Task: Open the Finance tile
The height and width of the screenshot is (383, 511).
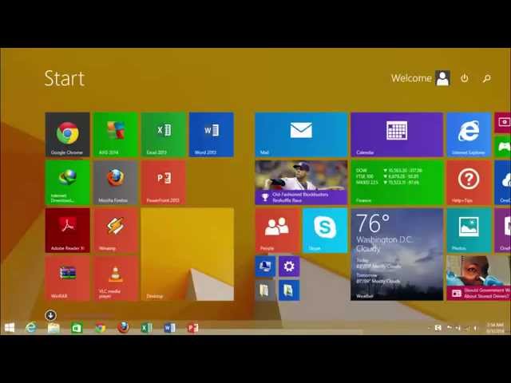Action: tap(397, 183)
